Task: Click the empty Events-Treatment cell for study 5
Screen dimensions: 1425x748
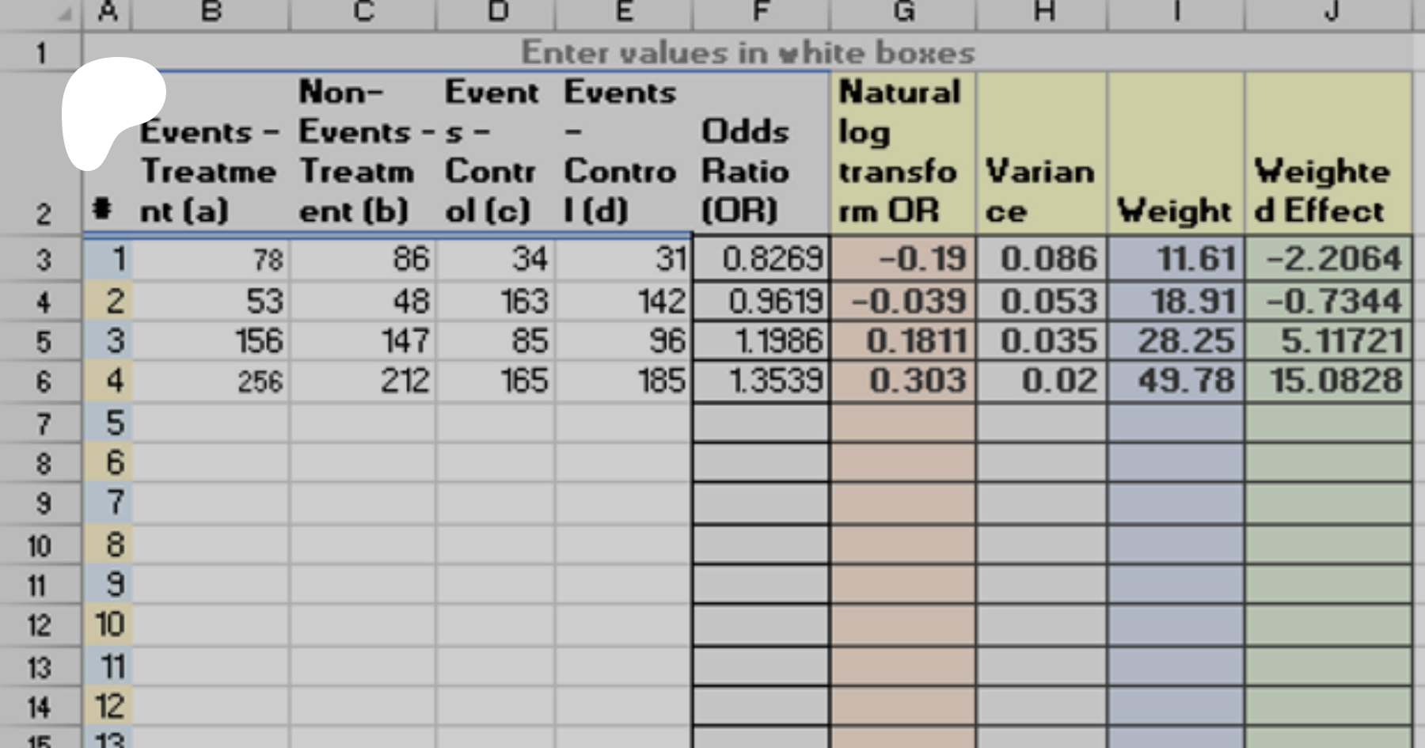Action: tap(211, 423)
